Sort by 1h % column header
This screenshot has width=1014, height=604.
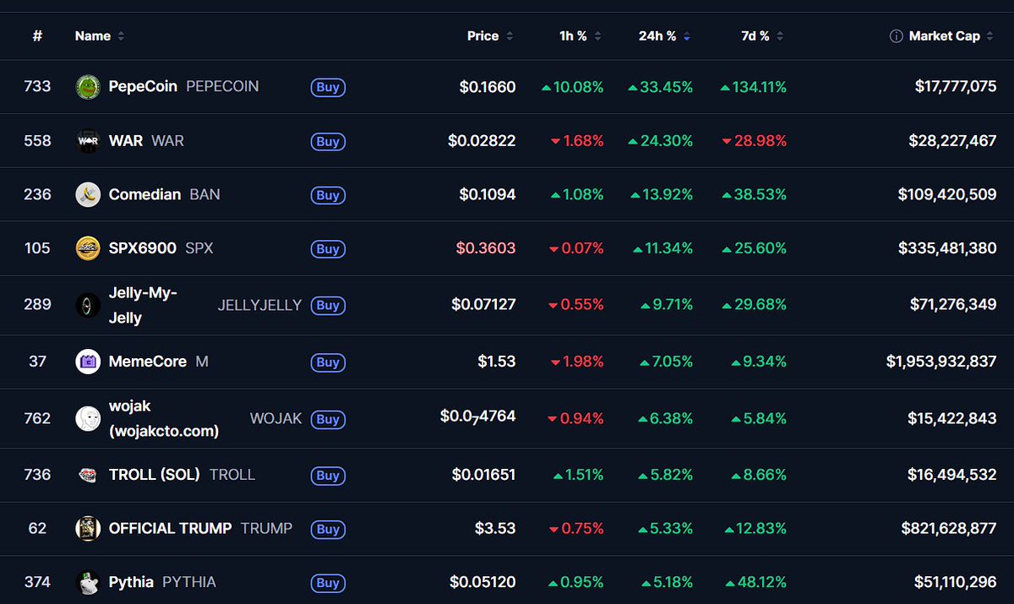click(x=581, y=36)
